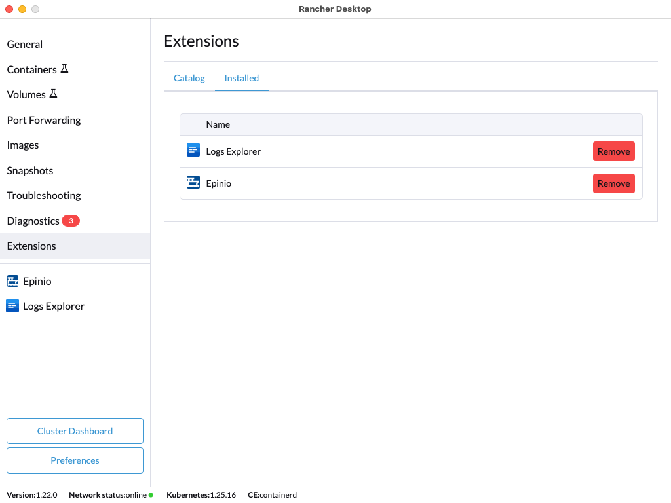671x503 pixels.
Task: Click the Logs Explorer icon in the table
Action: [x=193, y=151]
